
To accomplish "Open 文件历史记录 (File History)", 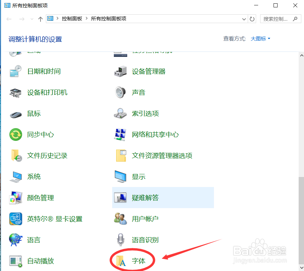I will pyautogui.click(x=47, y=156).
